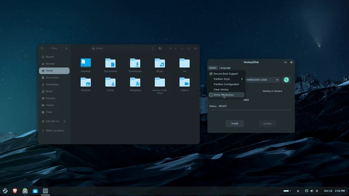The image size is (349, 196).
Task: Click the volume icon in system tray
Action: click(x=312, y=191)
